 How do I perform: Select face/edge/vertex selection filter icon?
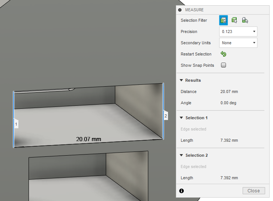223,20
